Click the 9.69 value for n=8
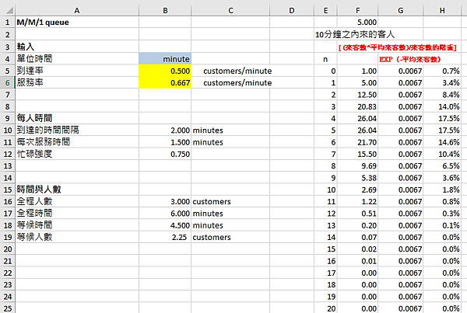The width and height of the screenshot is (467, 313). coord(369,166)
